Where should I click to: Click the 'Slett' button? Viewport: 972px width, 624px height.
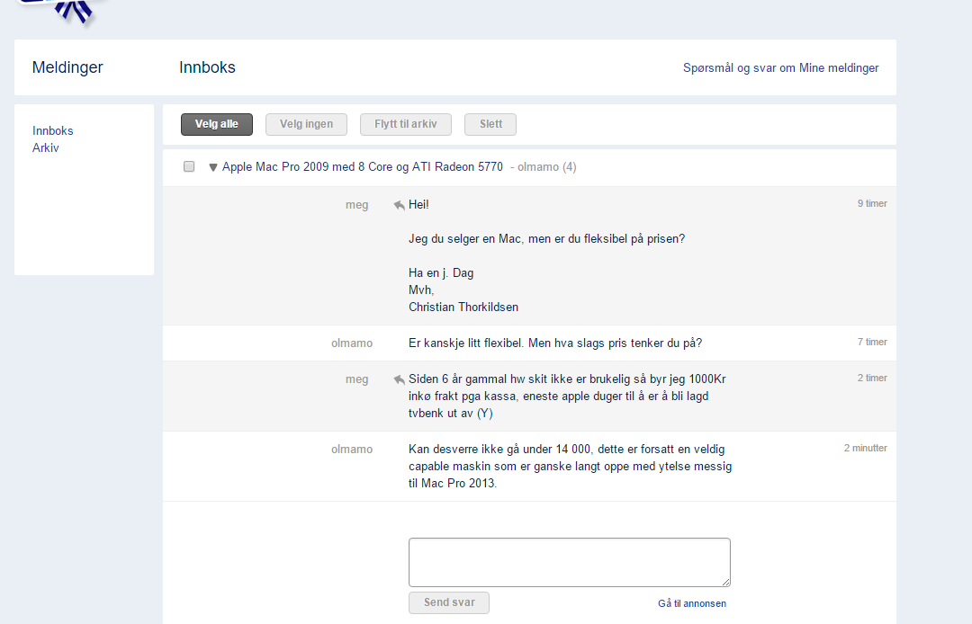(490, 124)
